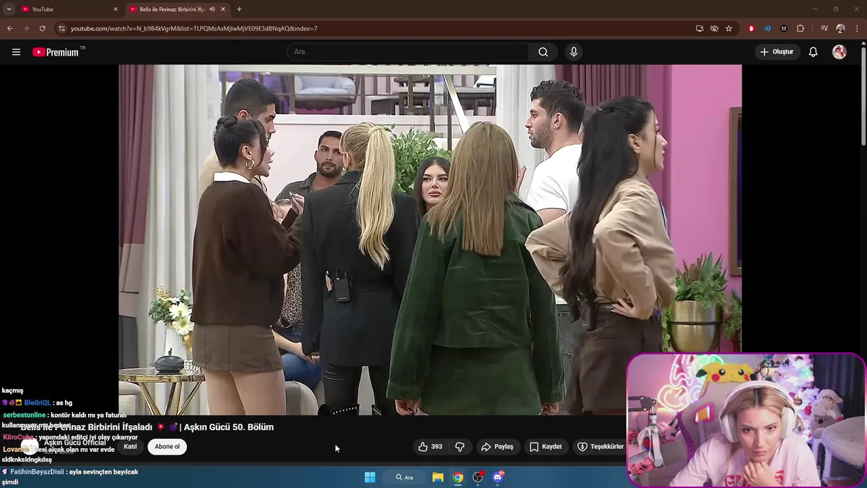Open the Chrome profile avatar
This screenshot has height=488, width=867.
click(841, 28)
